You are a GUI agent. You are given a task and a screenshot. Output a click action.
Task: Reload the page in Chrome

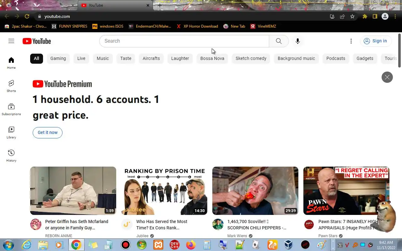[27, 16]
